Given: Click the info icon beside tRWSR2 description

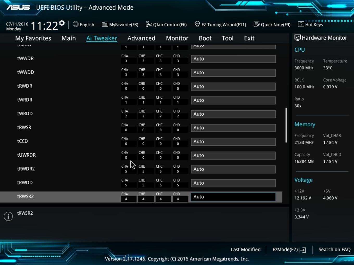Looking at the screenshot, I should [8, 216].
